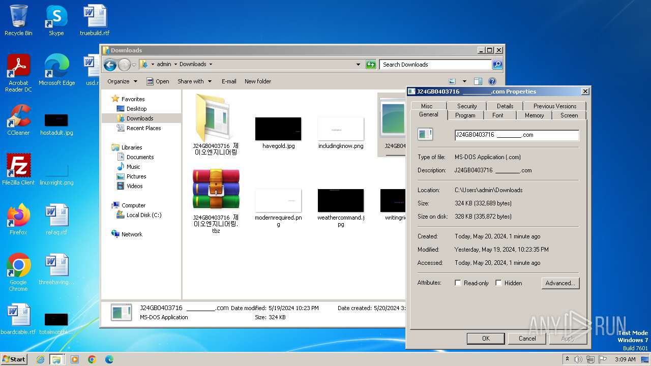651x366 pixels.
Task: Click Cancel in the Properties dialog
Action: tap(527, 339)
